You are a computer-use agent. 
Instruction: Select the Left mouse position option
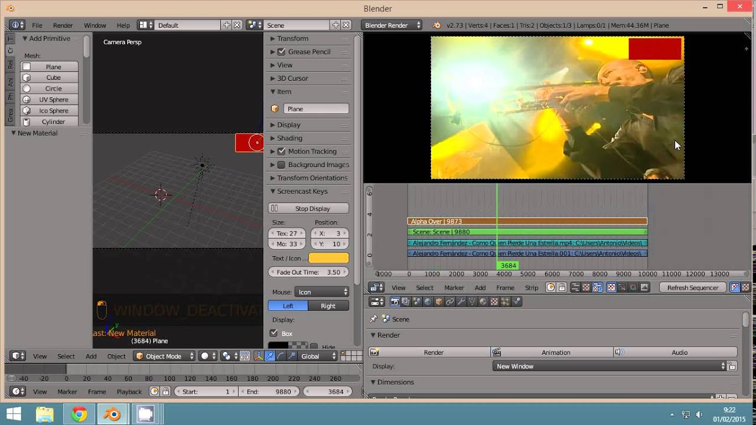click(288, 306)
